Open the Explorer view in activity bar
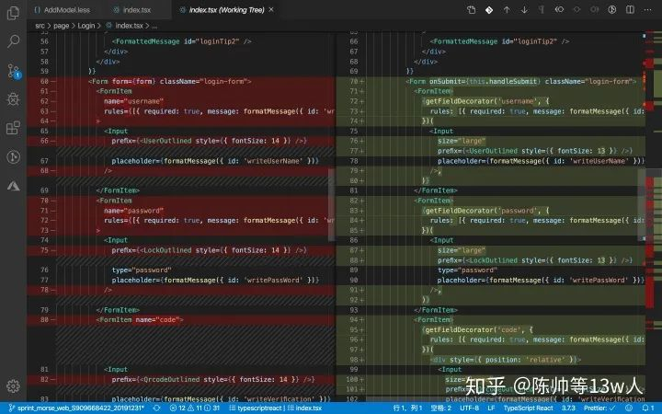 click(13, 13)
